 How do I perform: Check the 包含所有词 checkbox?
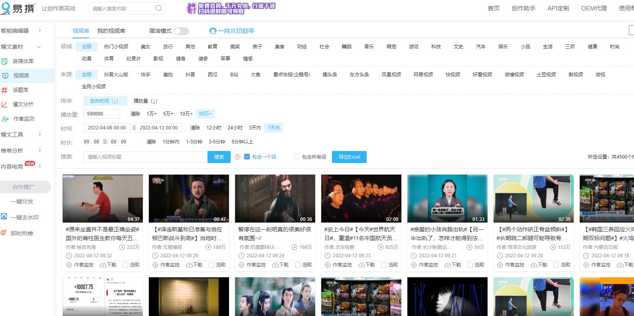click(x=297, y=157)
